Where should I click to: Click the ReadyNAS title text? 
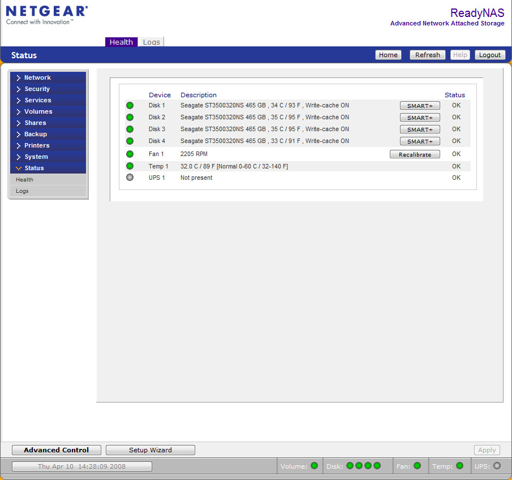477,13
